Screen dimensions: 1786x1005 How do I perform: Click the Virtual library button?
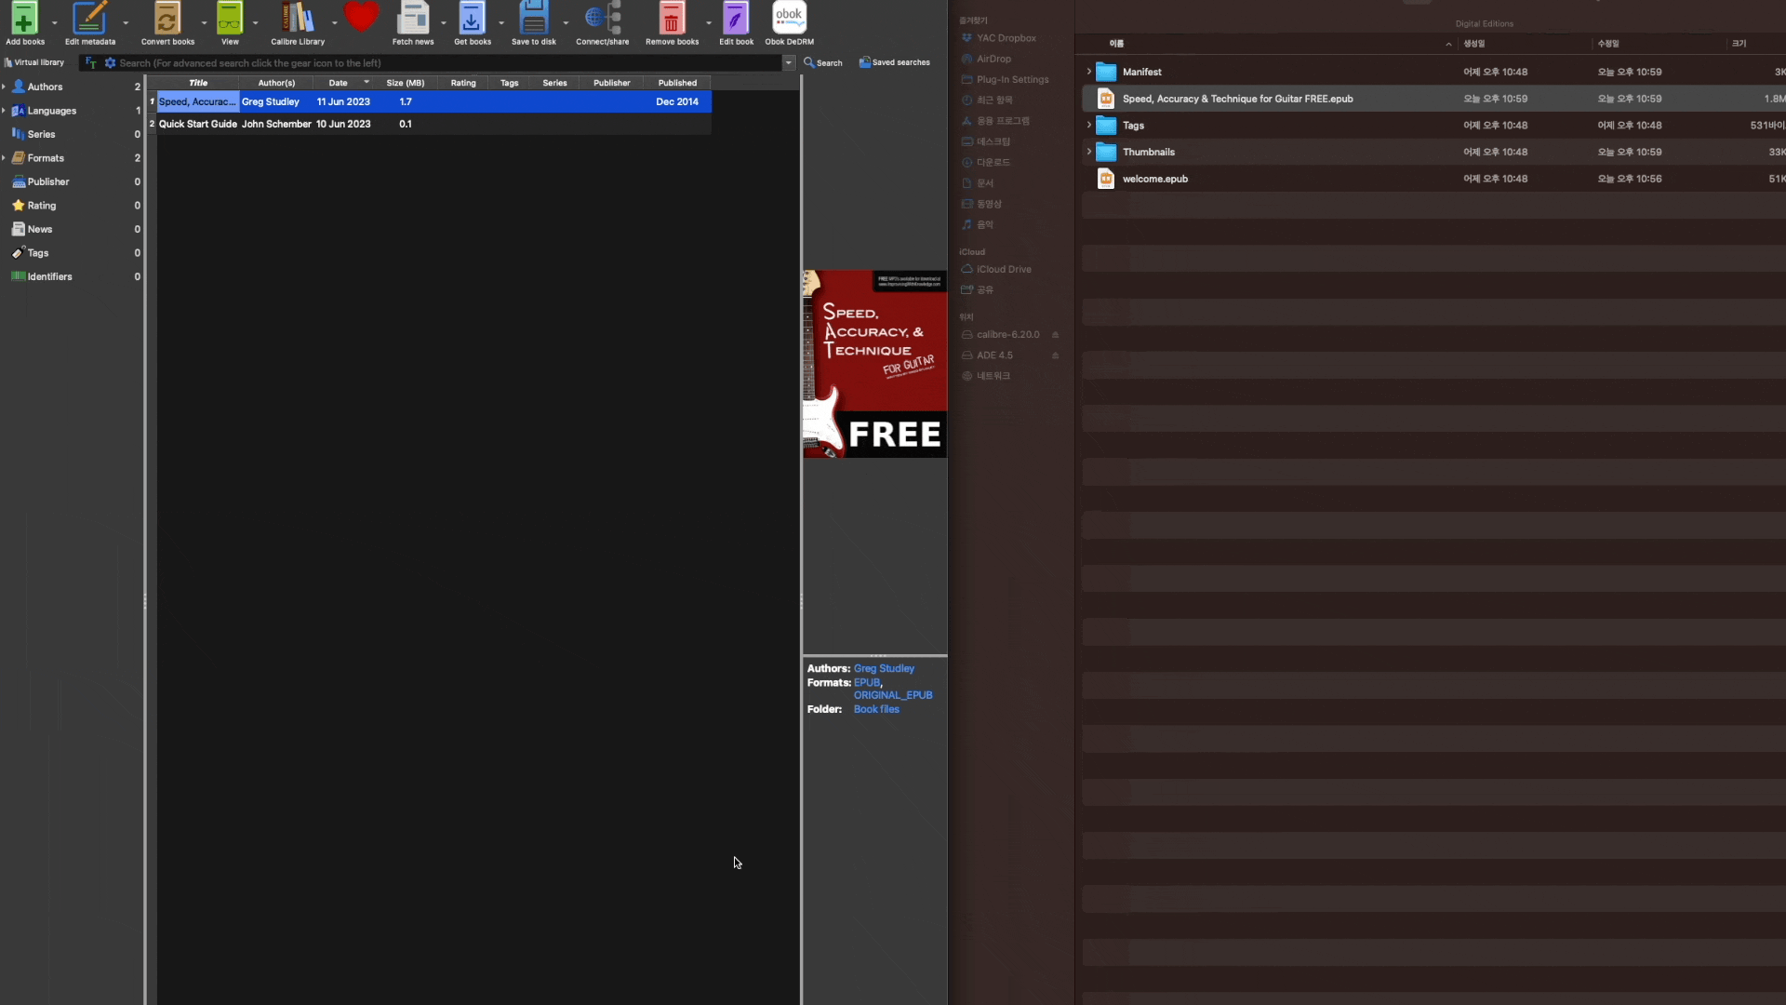34,62
